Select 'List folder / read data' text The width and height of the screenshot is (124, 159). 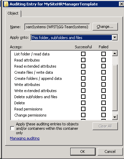tap(32, 54)
